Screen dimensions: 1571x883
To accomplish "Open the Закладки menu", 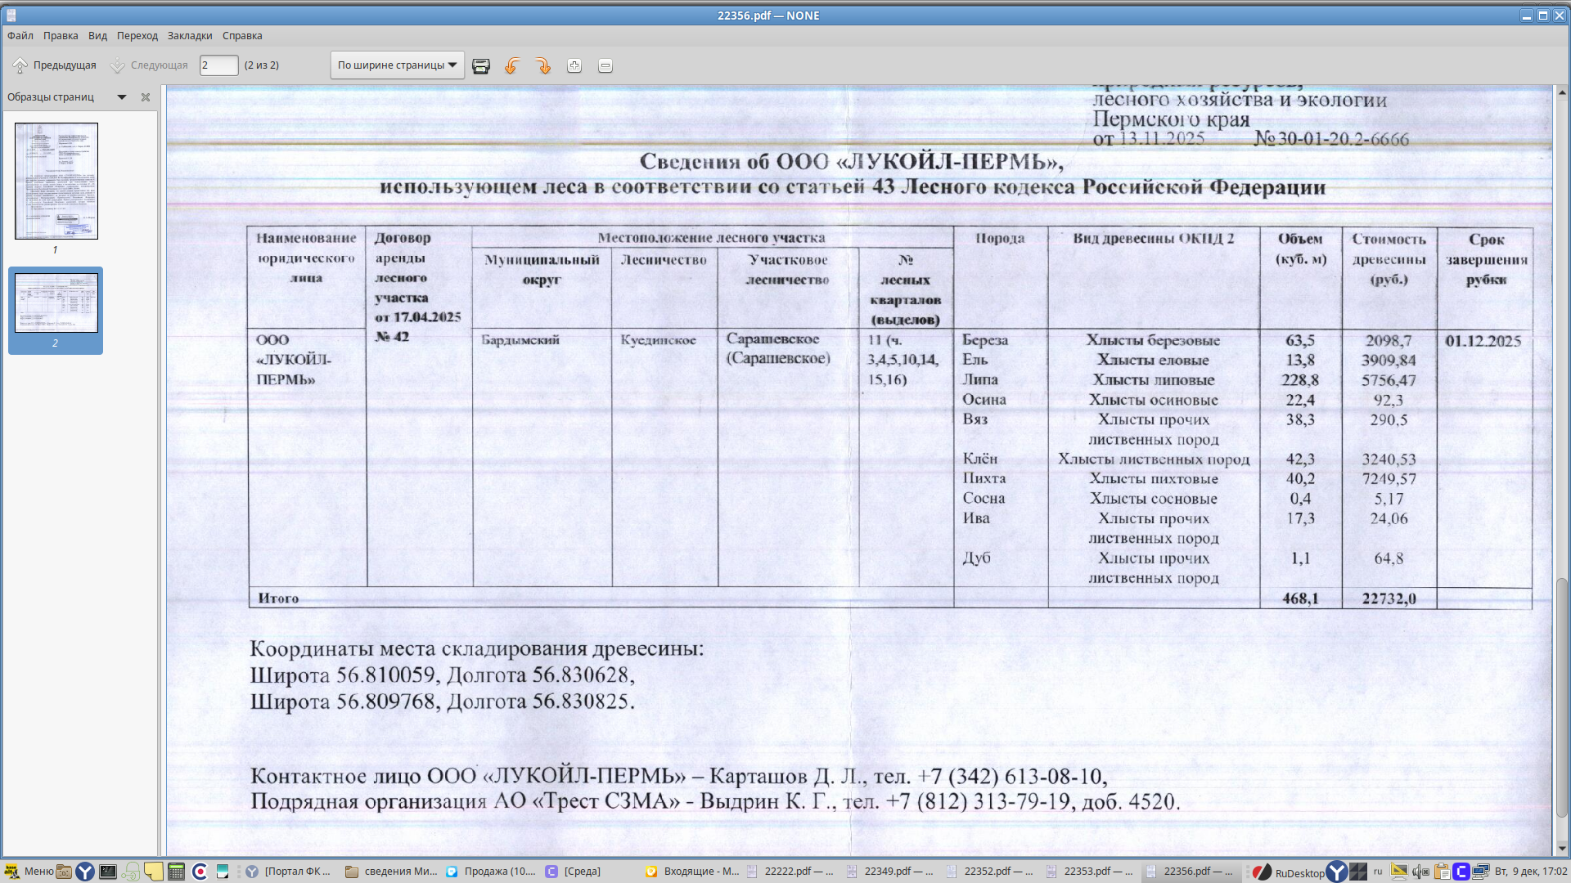I will [190, 36].
